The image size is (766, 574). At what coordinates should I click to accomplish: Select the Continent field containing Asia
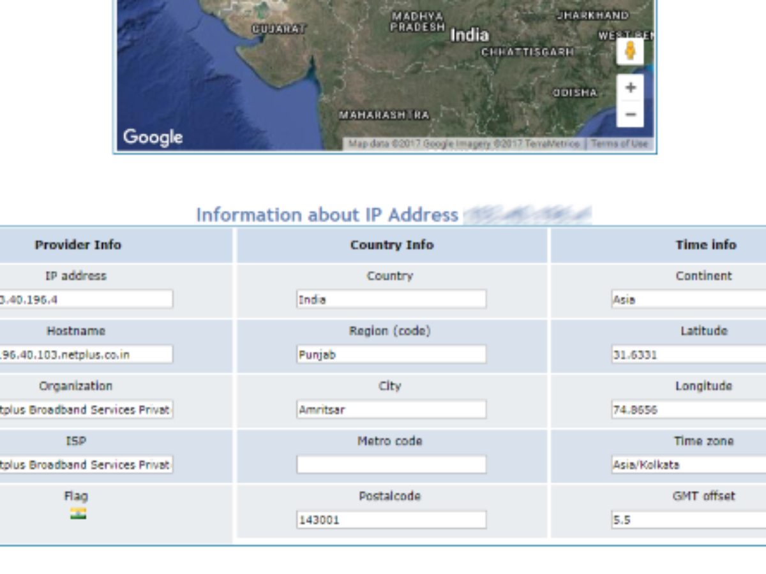[x=689, y=299]
